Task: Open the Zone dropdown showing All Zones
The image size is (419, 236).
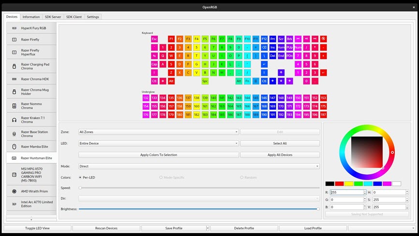Action: 159,132
